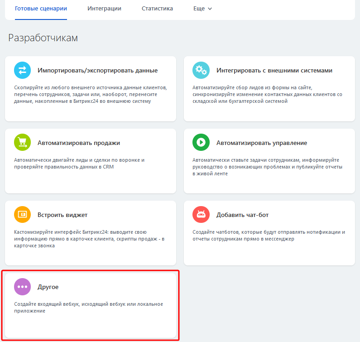Click the gears icon for external systems integration
Viewport: 360px width, 342px height.
point(201,70)
